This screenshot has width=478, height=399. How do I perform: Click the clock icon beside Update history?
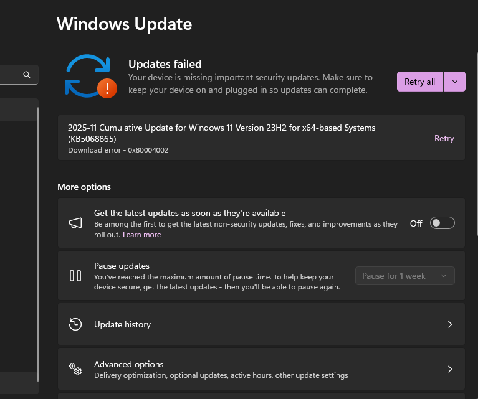pos(75,324)
